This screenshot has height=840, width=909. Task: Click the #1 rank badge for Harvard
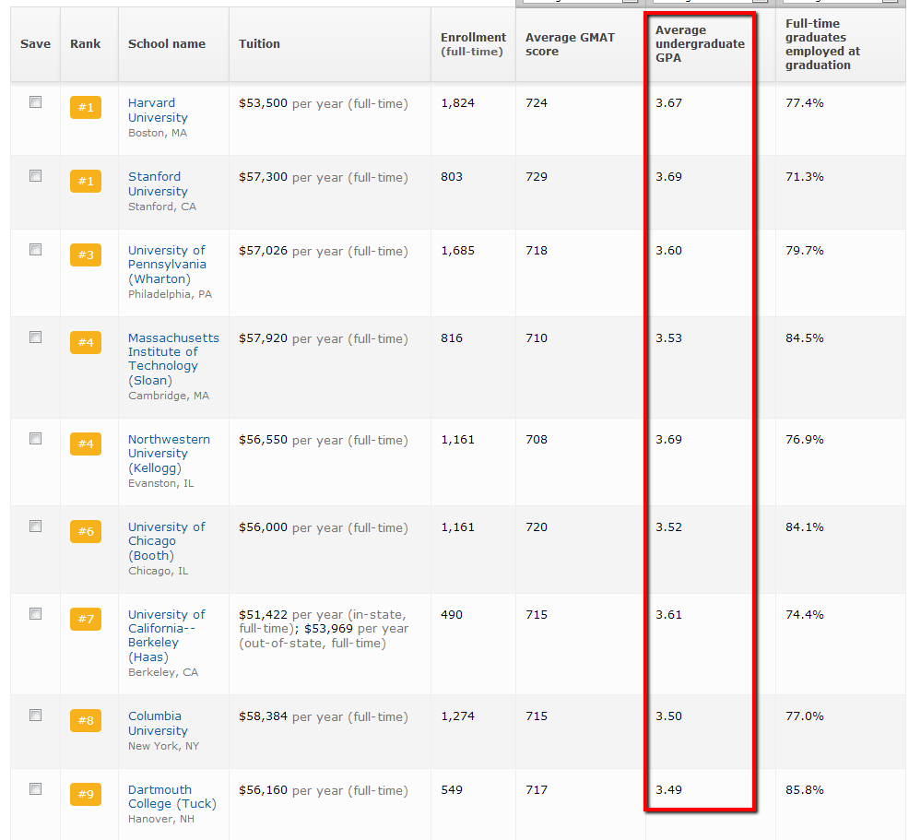(x=86, y=107)
